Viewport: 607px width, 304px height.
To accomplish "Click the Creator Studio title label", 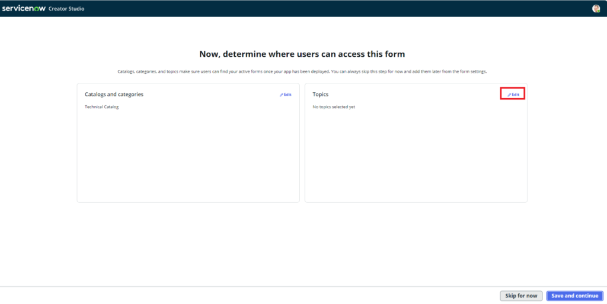I will coord(66,9).
